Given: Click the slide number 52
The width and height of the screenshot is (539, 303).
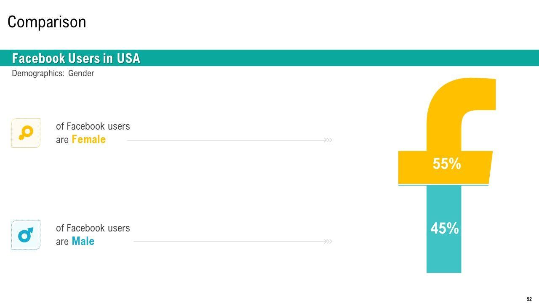Looking at the screenshot, I should pyautogui.click(x=529, y=299).
